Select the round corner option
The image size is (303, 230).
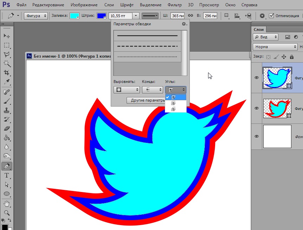(x=176, y=103)
